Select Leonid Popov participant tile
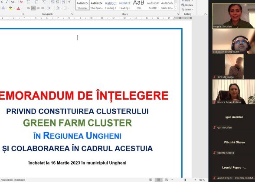This screenshot has width=255, height=182. coord(233,168)
